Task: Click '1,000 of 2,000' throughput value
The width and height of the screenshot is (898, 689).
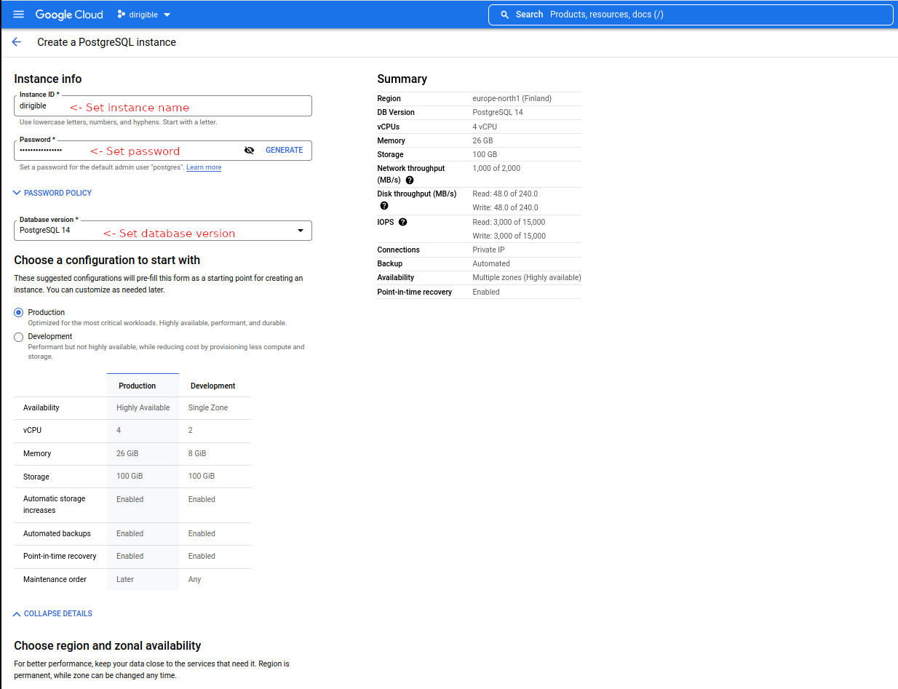Action: click(496, 168)
